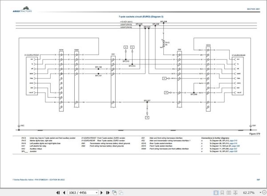Toggle the split view layout button

coord(235,192)
